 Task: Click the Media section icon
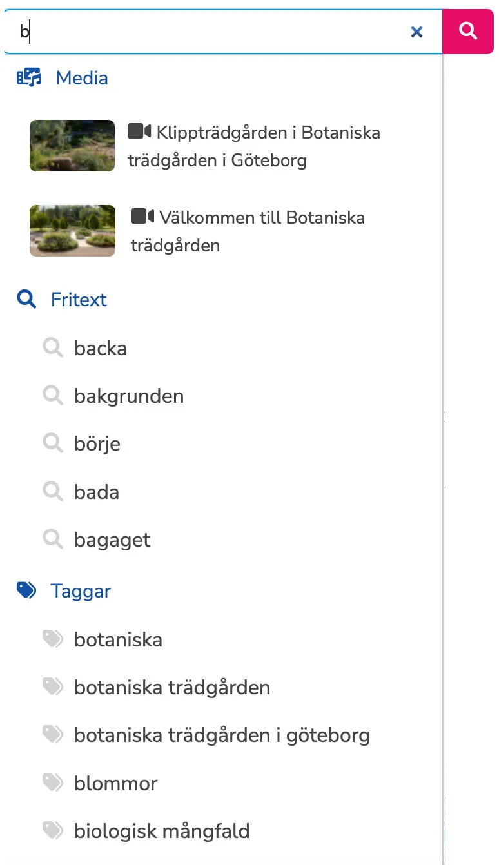click(29, 78)
